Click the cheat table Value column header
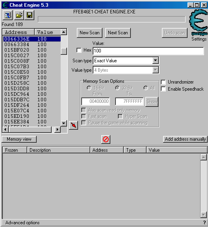208x227 pixels. [177, 150]
